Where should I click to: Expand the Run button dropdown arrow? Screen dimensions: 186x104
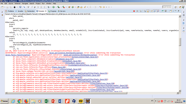56,7
